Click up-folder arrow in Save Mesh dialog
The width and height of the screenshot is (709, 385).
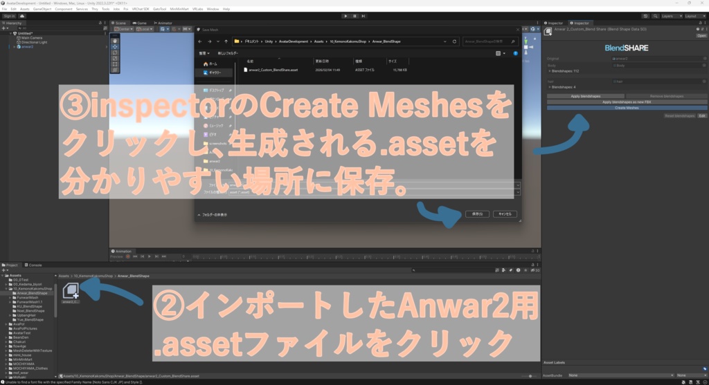coord(226,41)
